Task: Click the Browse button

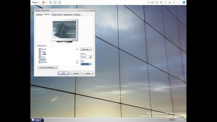Action: (86, 49)
